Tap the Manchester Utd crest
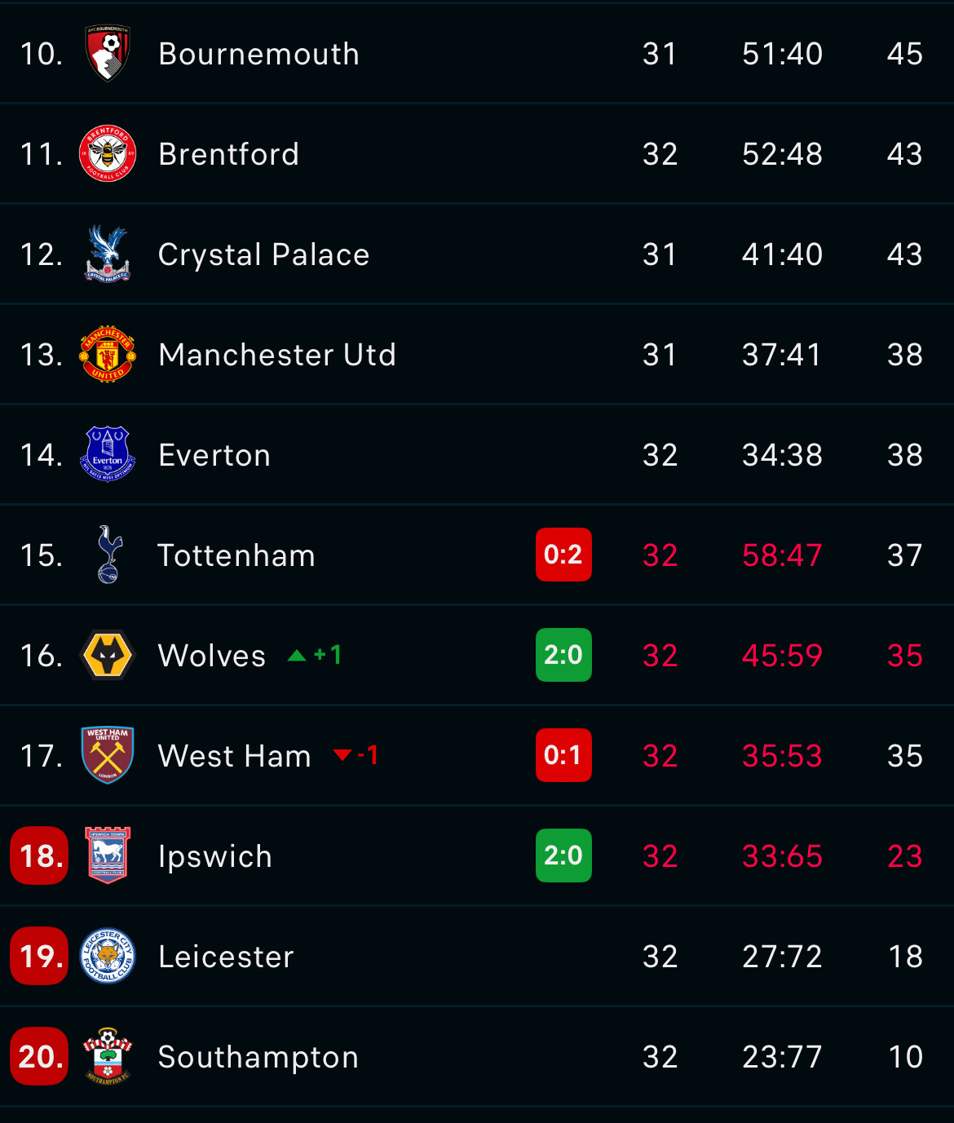954x1123 pixels. point(108,354)
